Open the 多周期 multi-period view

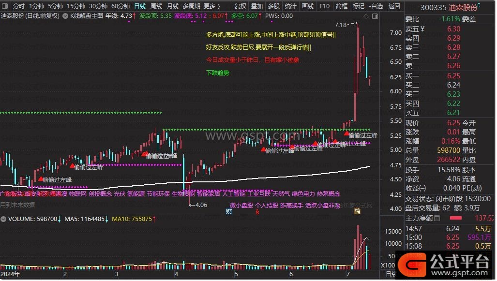(192, 6)
